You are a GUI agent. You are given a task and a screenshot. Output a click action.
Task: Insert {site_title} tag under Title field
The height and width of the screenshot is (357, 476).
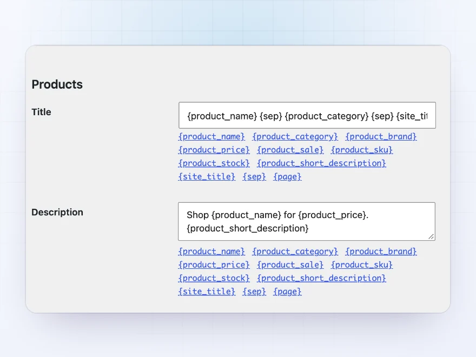[x=207, y=177]
